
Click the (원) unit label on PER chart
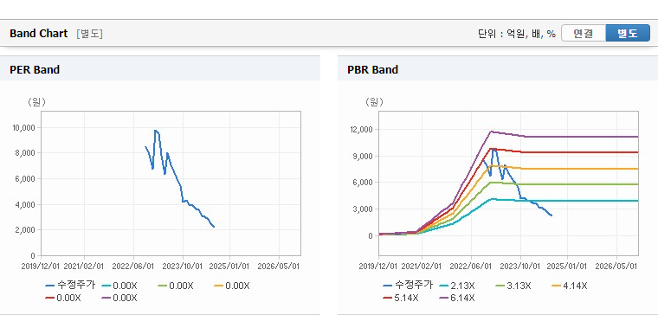(36, 101)
